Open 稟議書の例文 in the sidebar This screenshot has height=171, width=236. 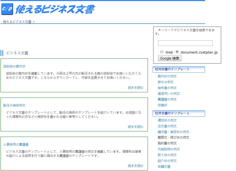tap(167, 99)
